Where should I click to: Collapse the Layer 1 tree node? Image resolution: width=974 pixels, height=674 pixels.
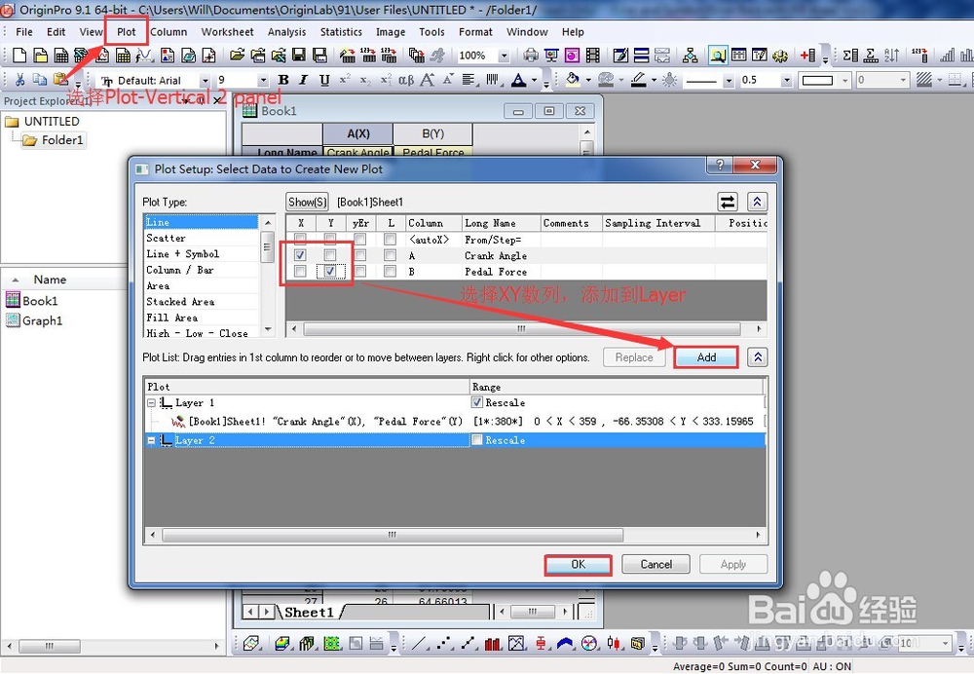coord(151,403)
